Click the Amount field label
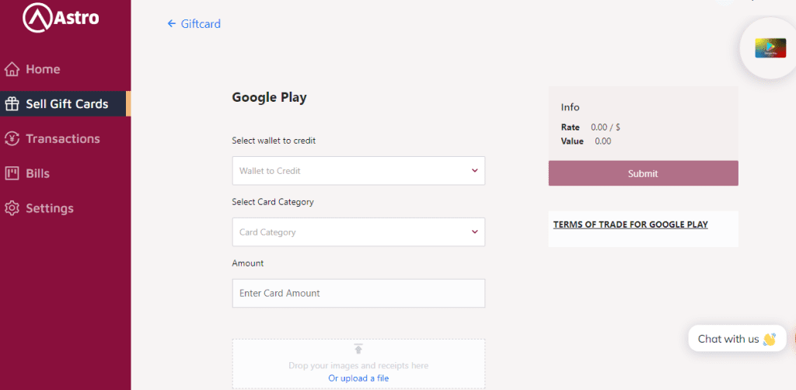796x390 pixels. 248,263
